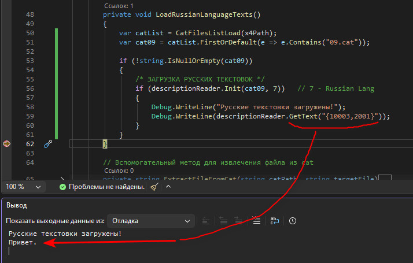Click the label "Показать выходные данные из:"

pos(56,221)
